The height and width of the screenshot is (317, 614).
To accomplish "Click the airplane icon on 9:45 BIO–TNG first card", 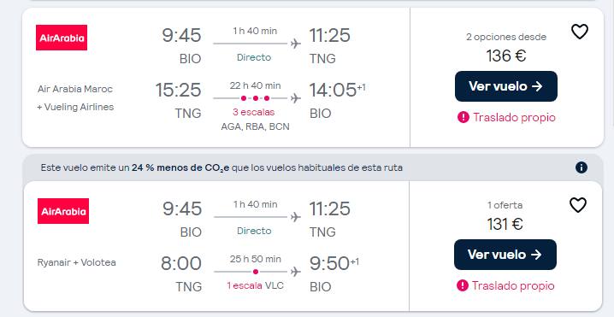I will pos(296,44).
